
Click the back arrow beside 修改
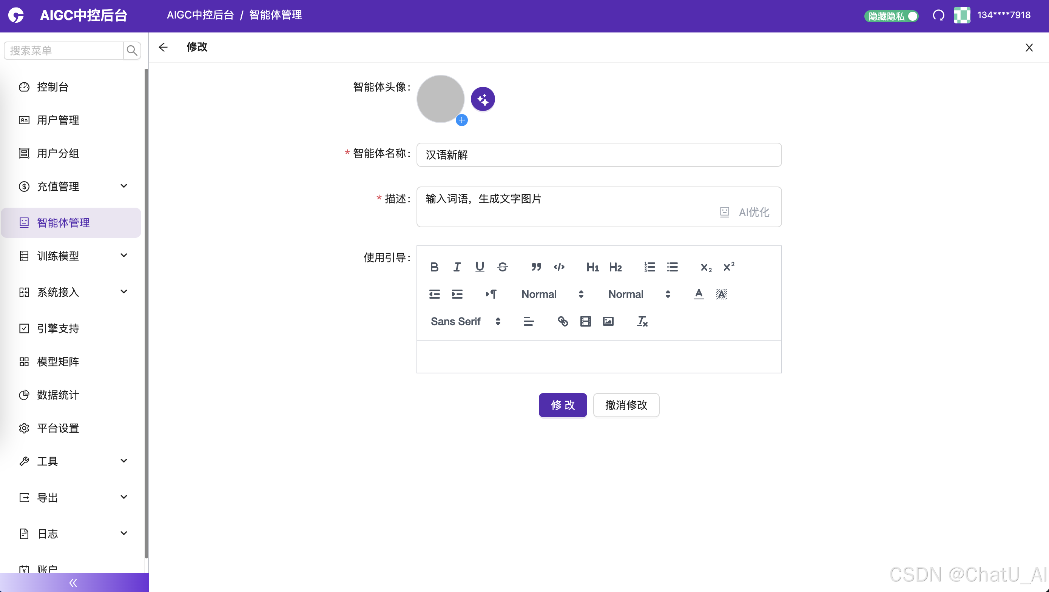pyautogui.click(x=163, y=47)
